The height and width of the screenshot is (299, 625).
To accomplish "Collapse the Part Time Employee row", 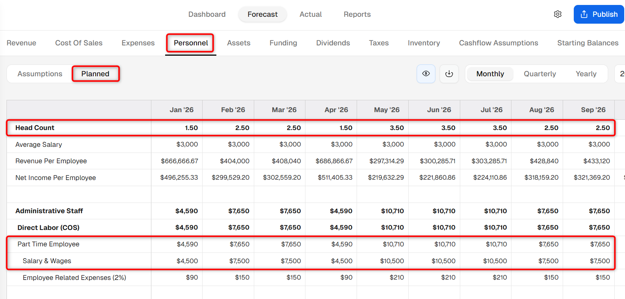I will (x=48, y=244).
